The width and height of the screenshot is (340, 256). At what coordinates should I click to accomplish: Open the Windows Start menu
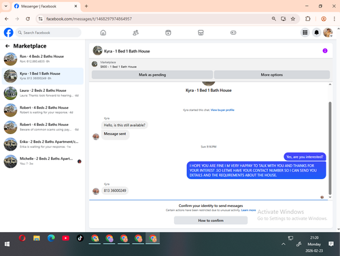click(x=7, y=244)
